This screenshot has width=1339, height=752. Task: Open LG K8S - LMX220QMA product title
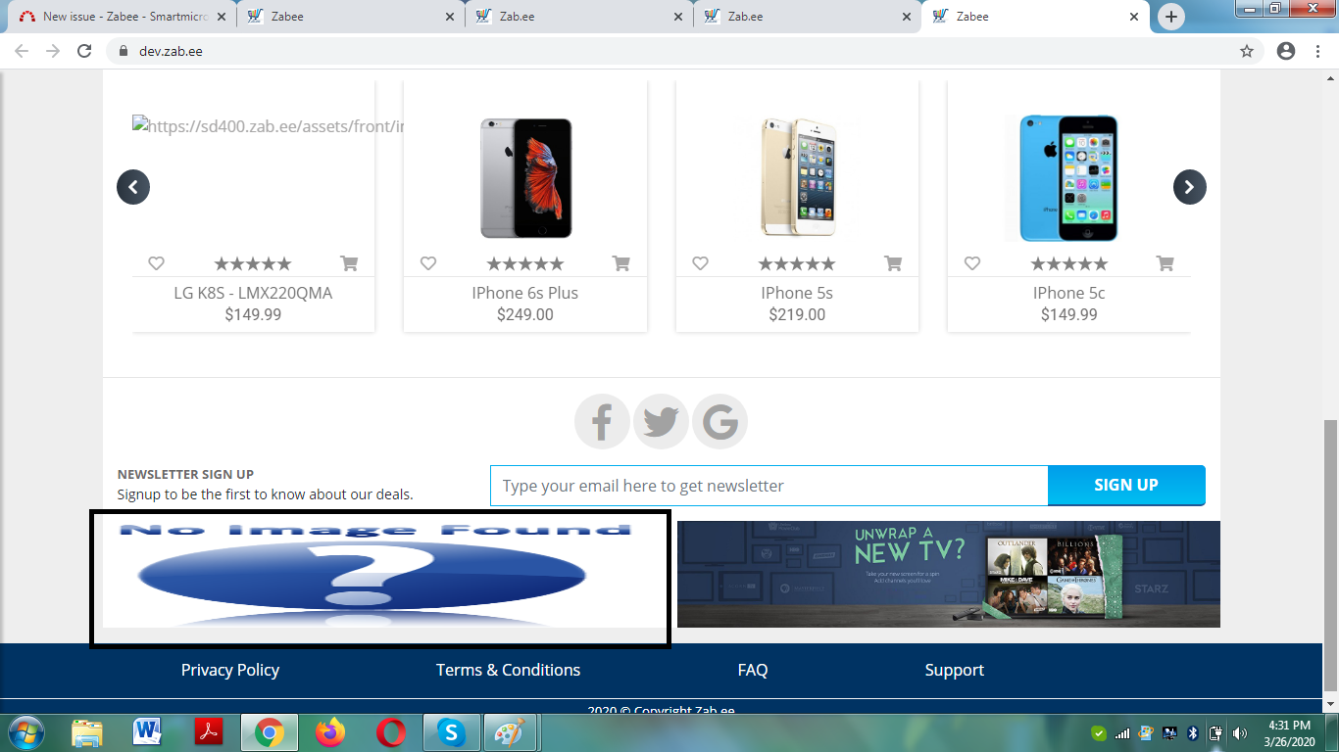pyautogui.click(x=253, y=293)
